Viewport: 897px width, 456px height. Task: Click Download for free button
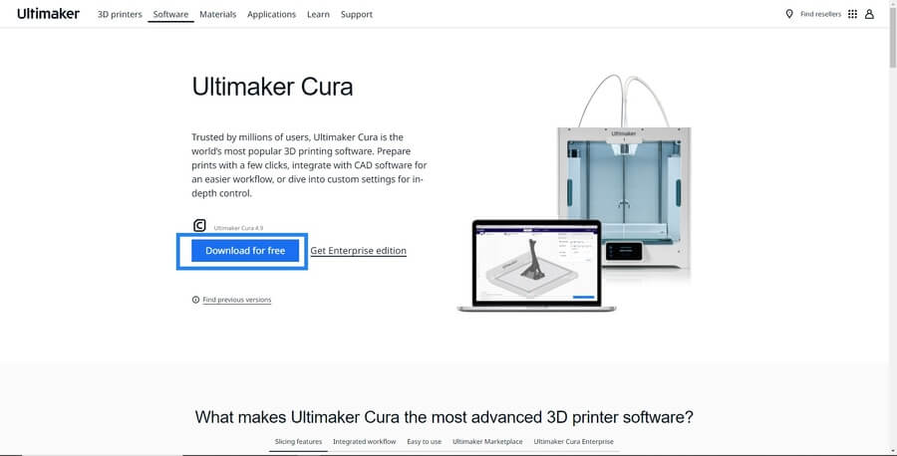click(x=245, y=250)
